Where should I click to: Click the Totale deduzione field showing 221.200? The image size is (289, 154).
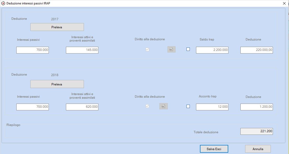click(257, 131)
